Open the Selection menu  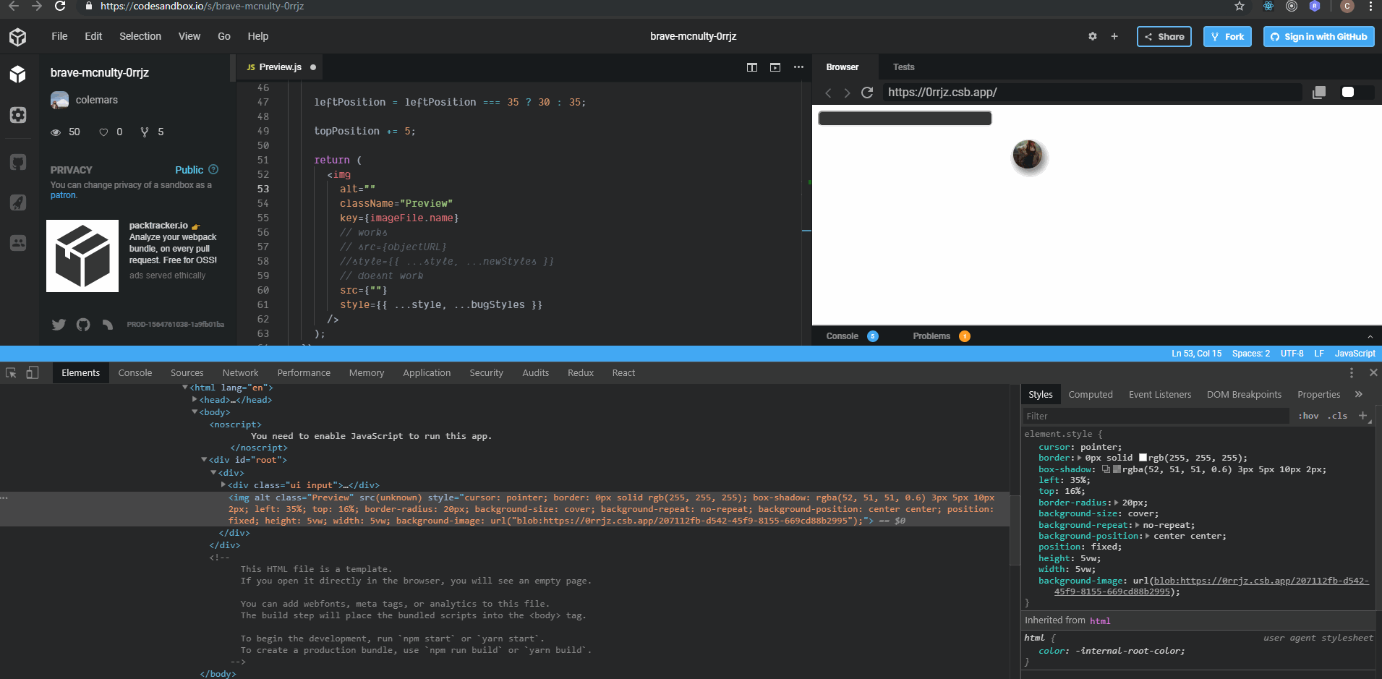[140, 36]
